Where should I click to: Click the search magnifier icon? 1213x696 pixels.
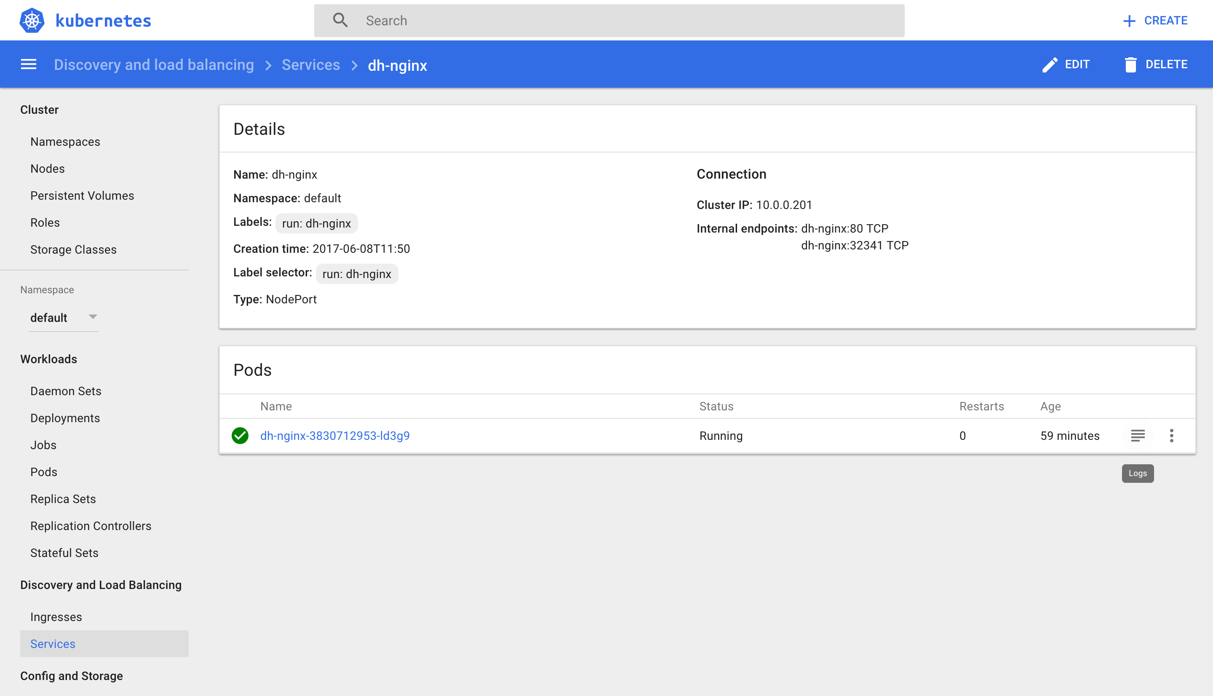pyautogui.click(x=340, y=21)
